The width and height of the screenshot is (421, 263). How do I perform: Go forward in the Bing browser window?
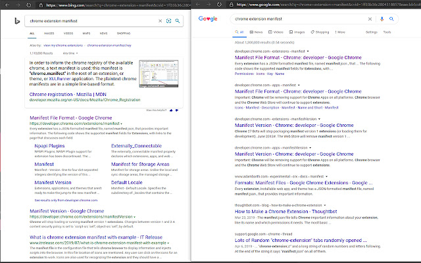coord(18,5)
